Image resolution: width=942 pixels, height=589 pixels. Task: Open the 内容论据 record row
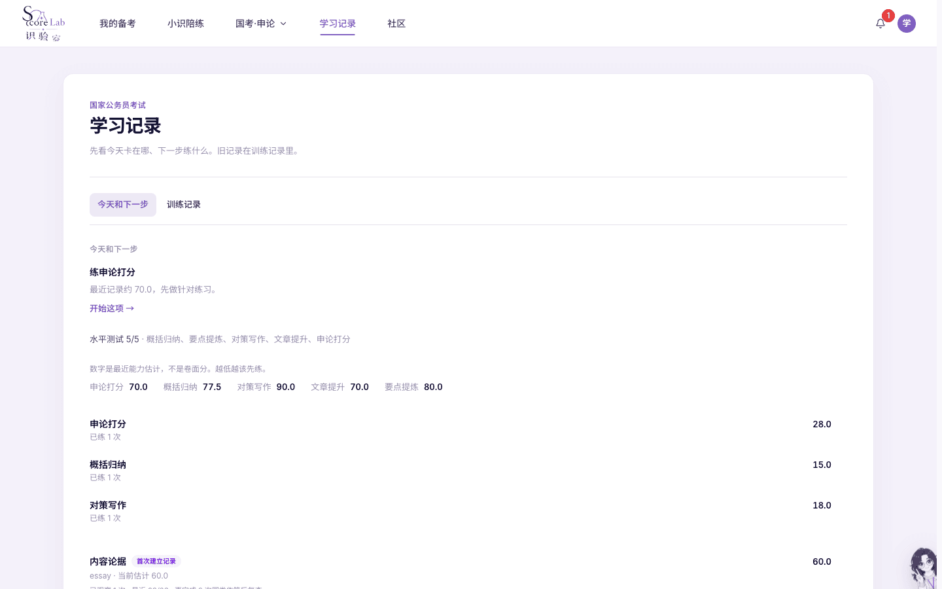[468, 572]
